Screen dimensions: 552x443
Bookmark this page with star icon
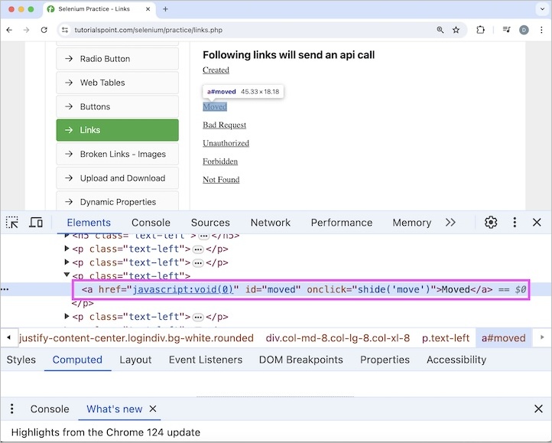[456, 30]
